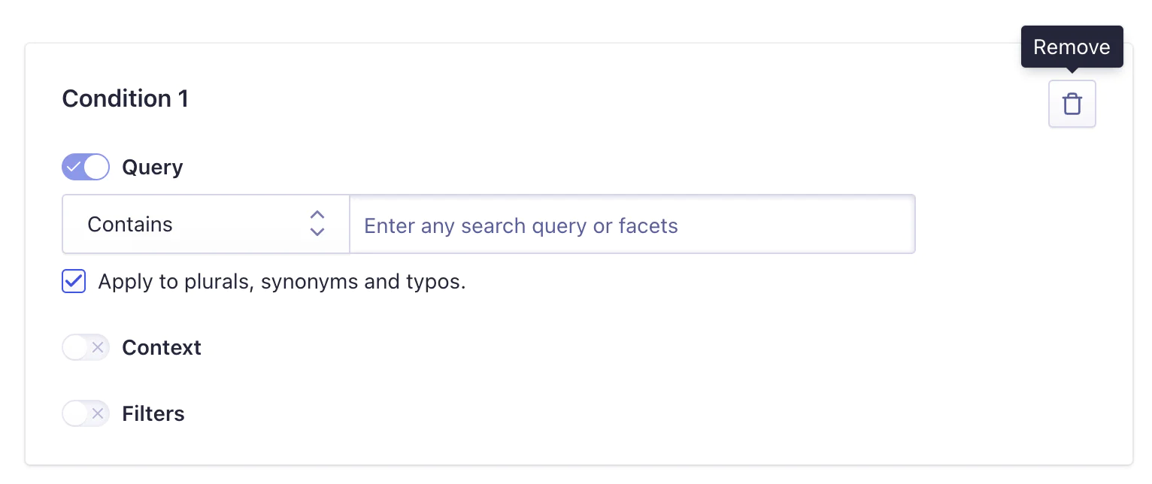
Task: Click the X icon in the Context switch
Action: point(97,347)
